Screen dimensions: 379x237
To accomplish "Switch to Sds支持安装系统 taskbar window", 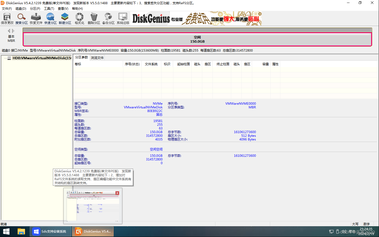I will tap(50, 231).
